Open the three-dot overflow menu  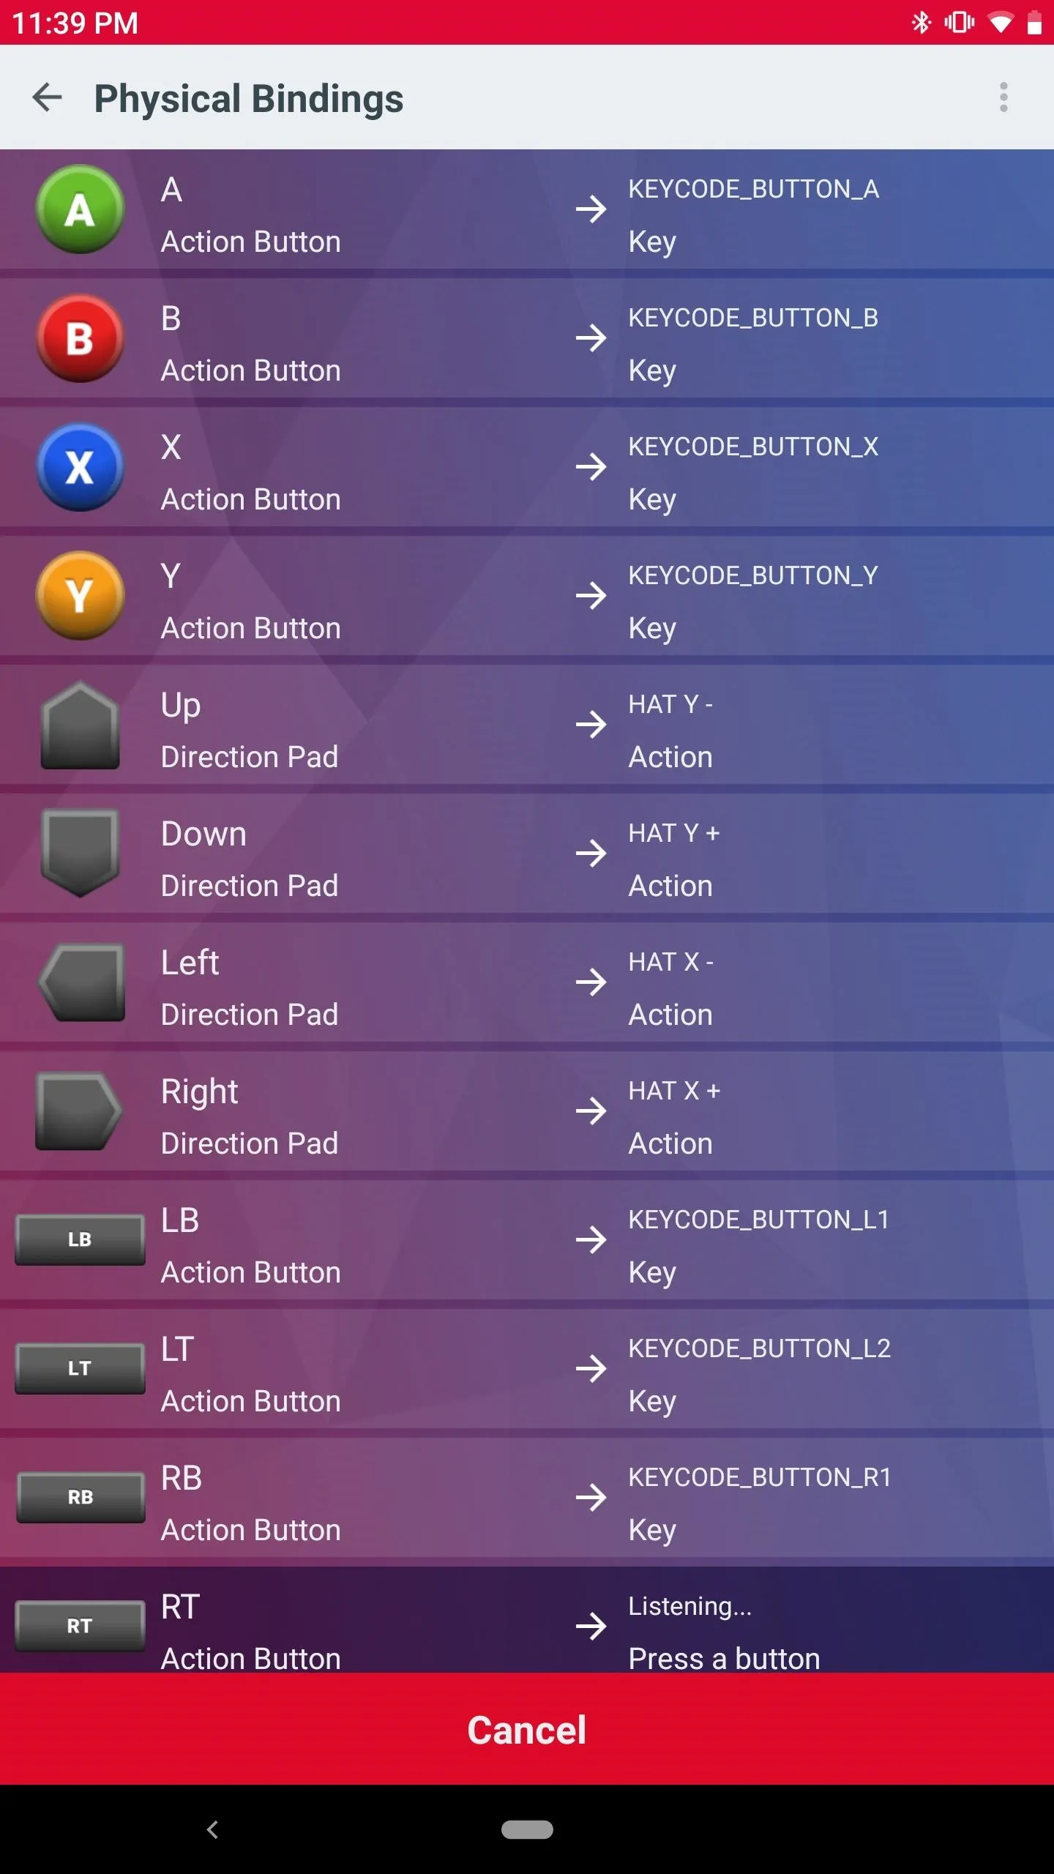pyautogui.click(x=1003, y=97)
